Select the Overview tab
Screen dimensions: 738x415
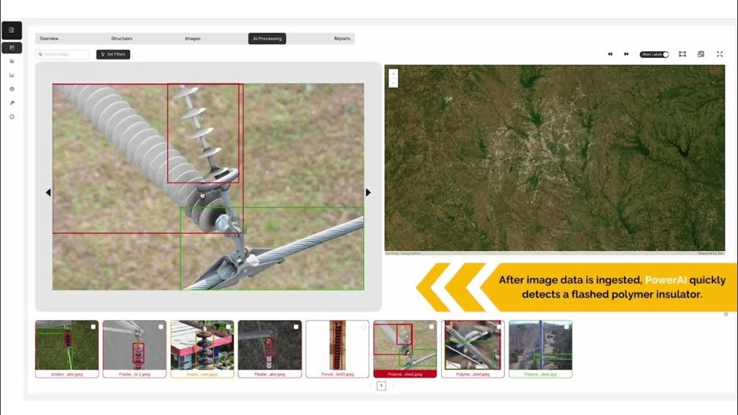49,39
